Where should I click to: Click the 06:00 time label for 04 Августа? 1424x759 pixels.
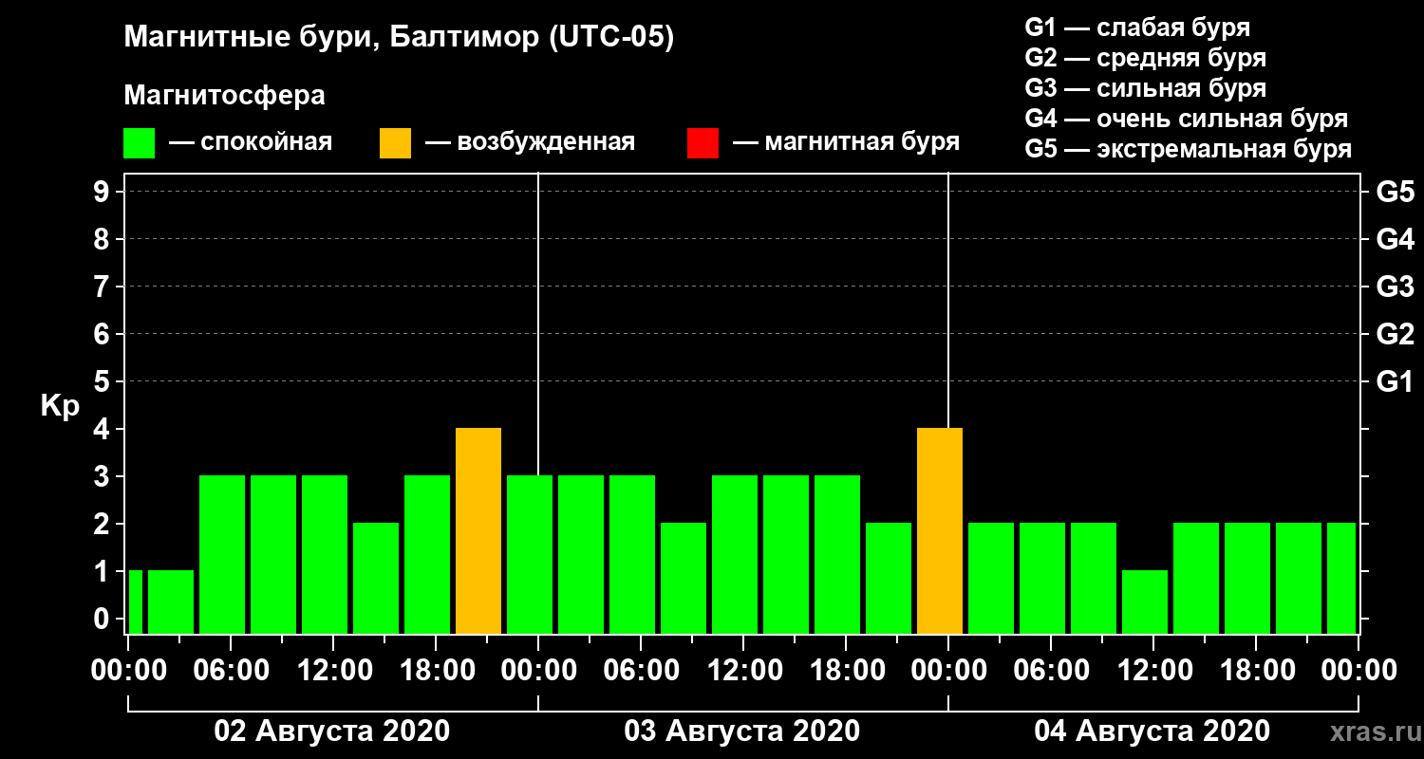click(1051, 671)
